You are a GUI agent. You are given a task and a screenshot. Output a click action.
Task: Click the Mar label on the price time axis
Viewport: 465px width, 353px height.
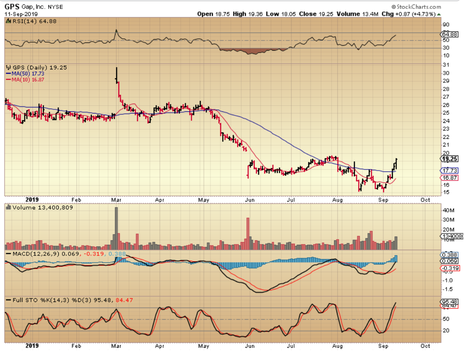(x=116, y=200)
